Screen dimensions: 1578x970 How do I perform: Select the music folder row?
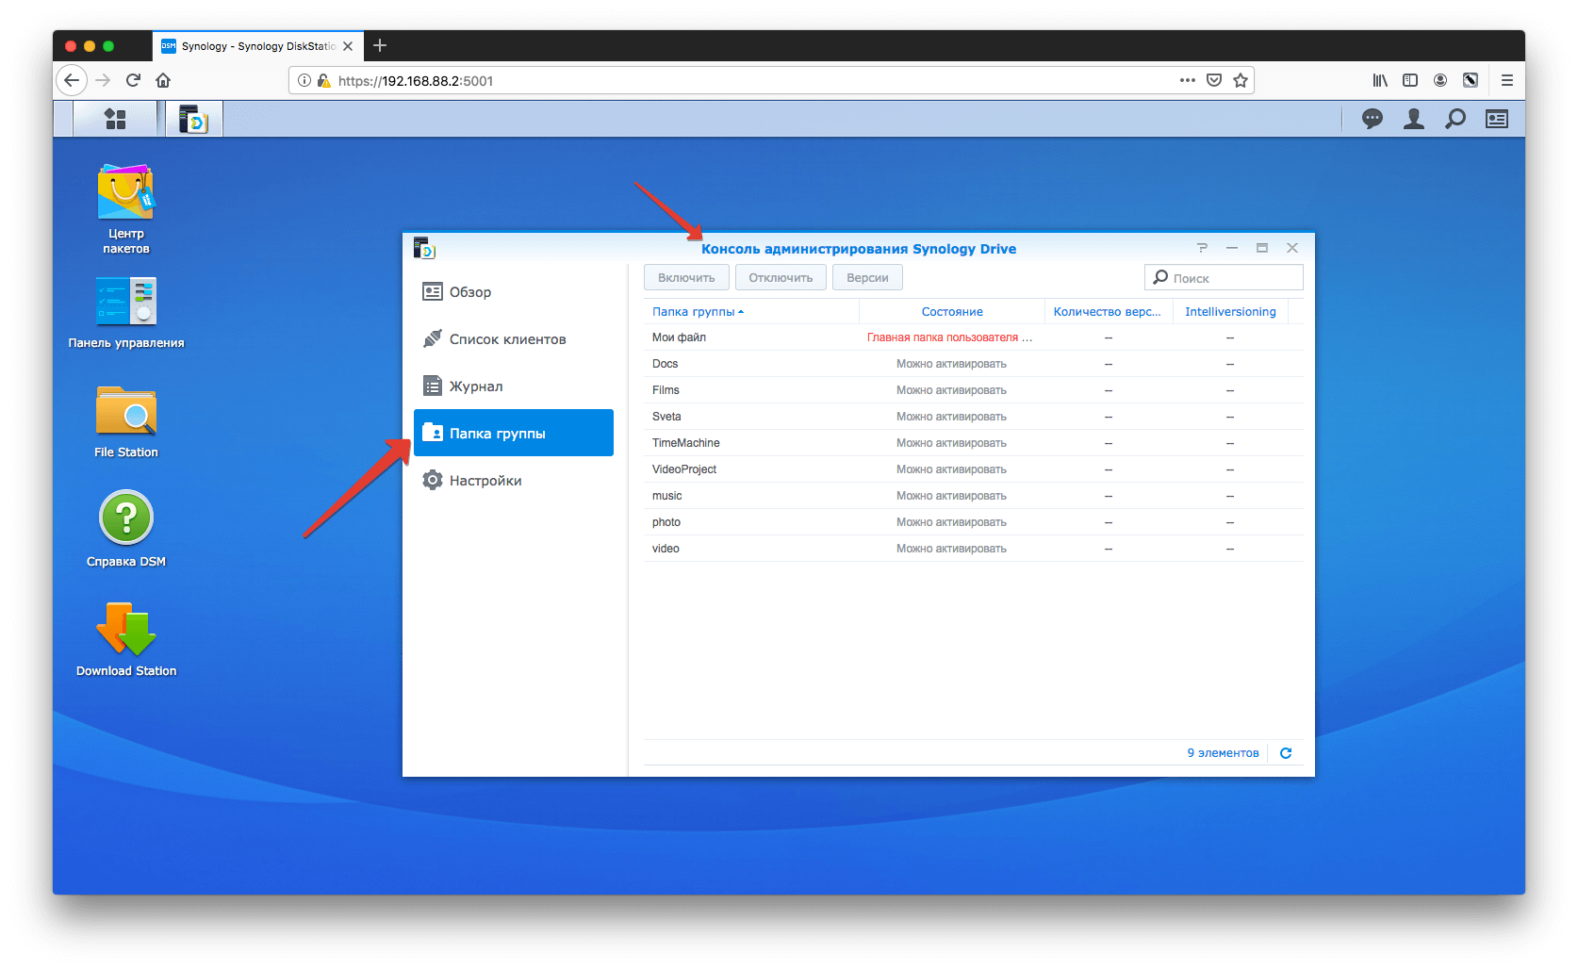click(974, 496)
